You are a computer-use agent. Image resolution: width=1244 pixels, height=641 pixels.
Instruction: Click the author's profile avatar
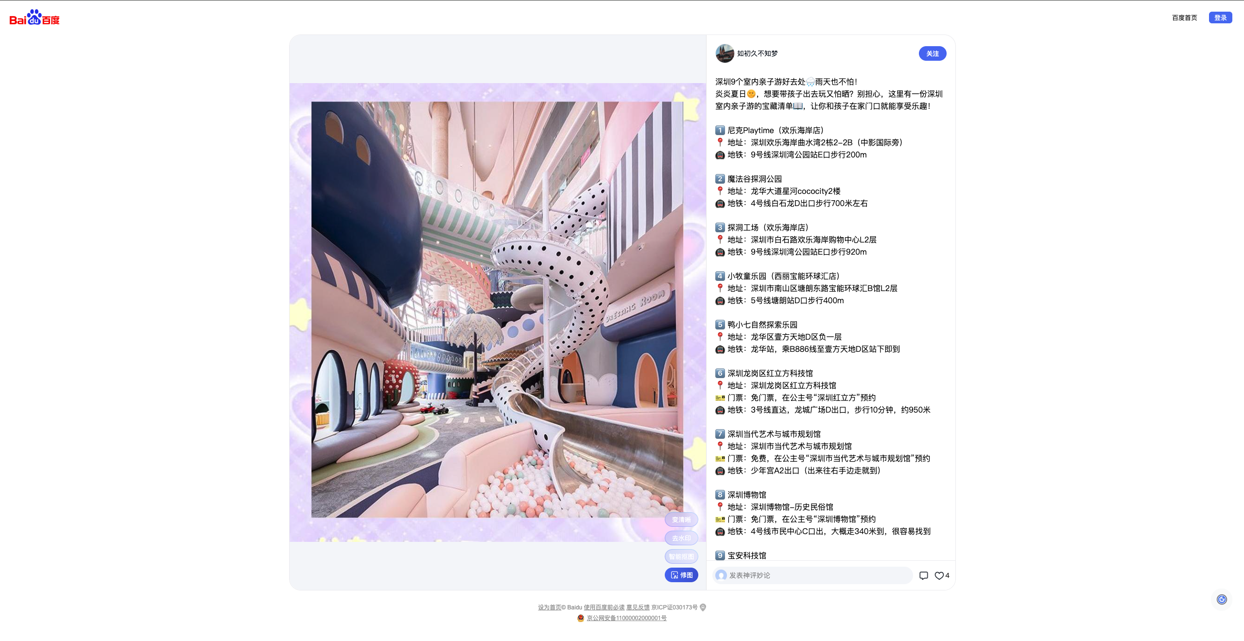(725, 53)
